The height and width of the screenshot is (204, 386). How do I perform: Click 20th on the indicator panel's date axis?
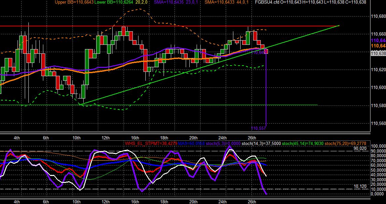[193, 202]
